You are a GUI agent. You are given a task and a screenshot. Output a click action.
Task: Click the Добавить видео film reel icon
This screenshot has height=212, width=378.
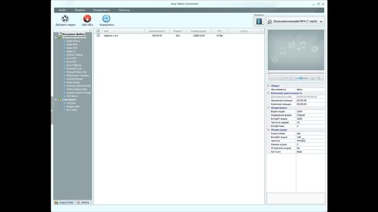coord(65,18)
